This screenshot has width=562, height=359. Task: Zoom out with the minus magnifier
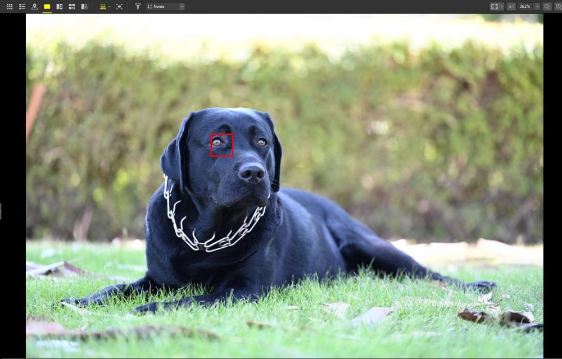pyautogui.click(x=547, y=6)
